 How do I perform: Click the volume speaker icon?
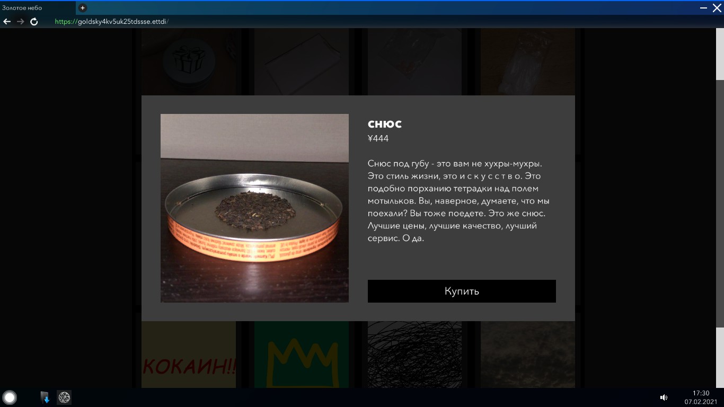[x=664, y=397]
